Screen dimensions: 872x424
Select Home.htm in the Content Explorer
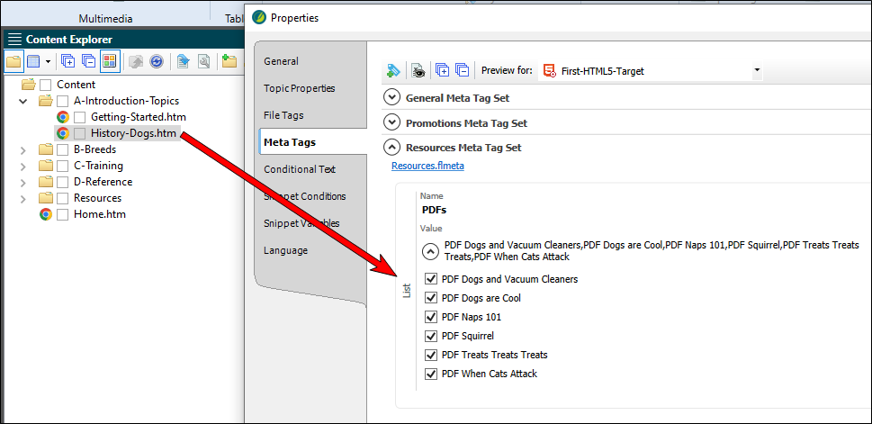pos(100,214)
